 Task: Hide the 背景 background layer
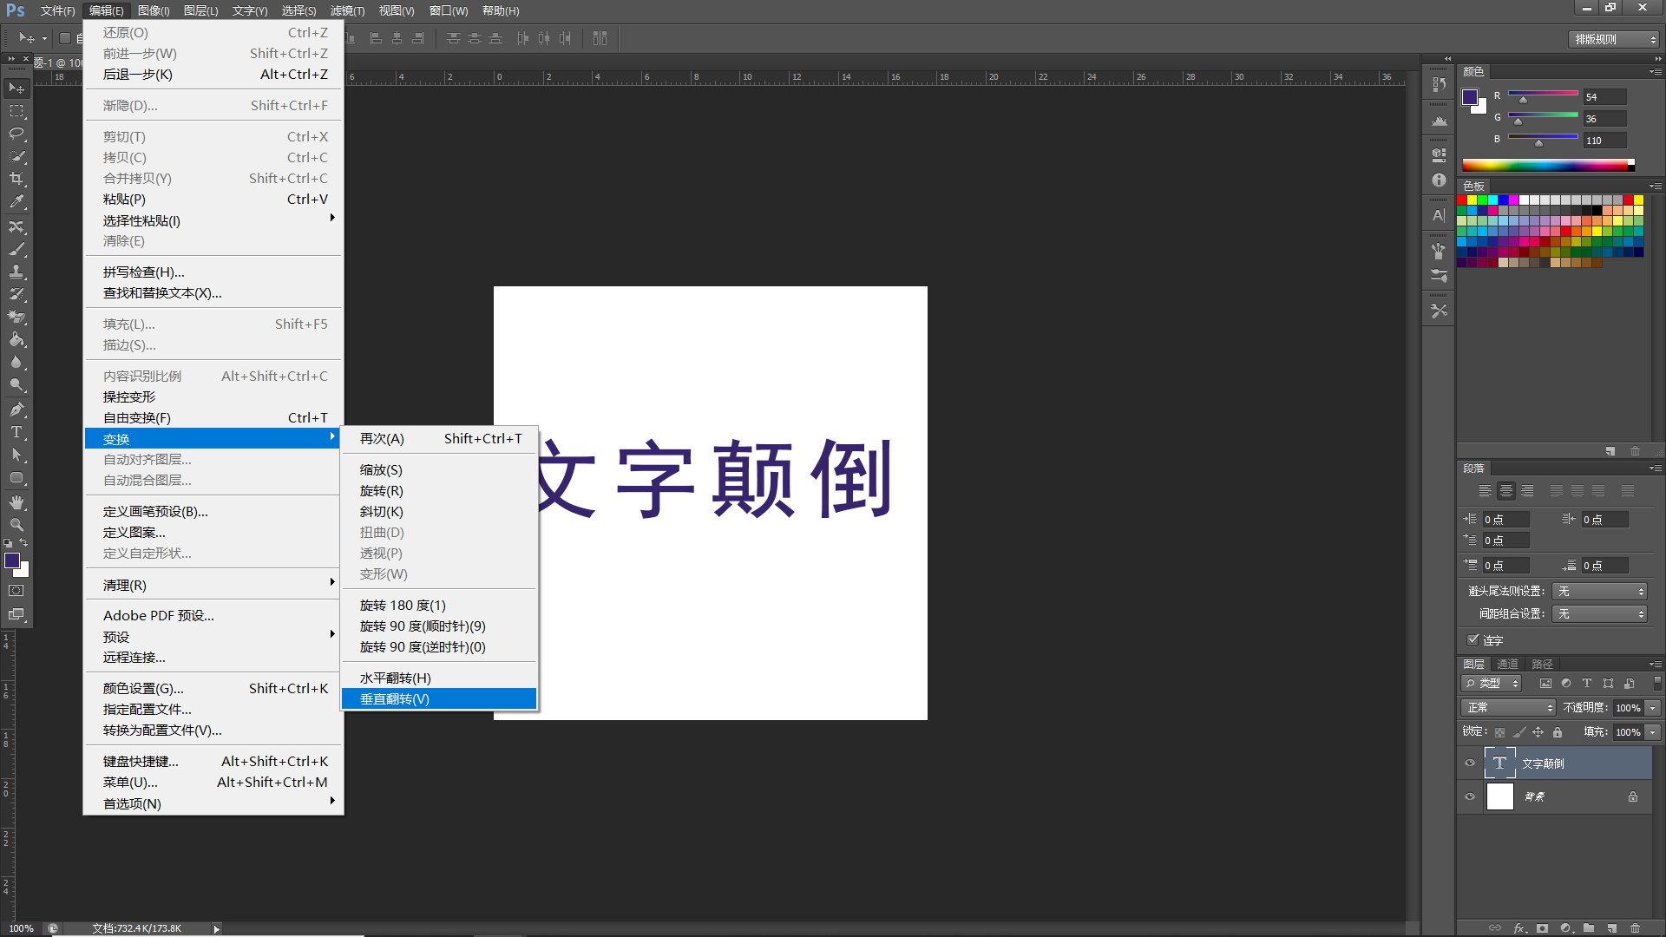(x=1470, y=796)
